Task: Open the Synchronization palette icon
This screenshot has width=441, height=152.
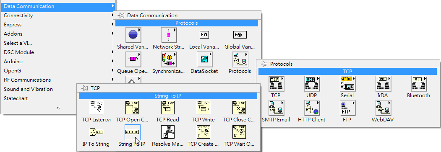Action: [169, 59]
